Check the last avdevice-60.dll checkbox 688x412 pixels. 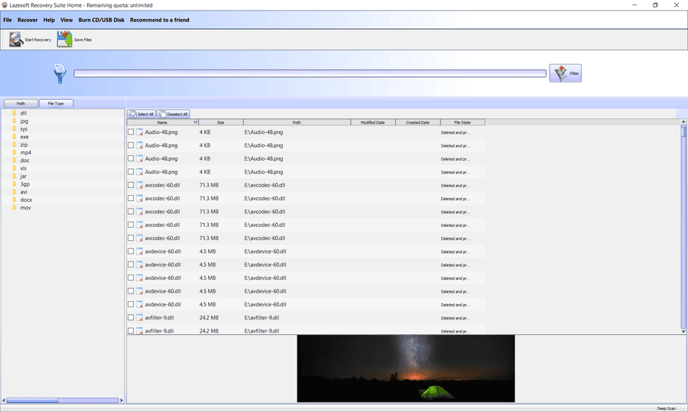[131, 304]
